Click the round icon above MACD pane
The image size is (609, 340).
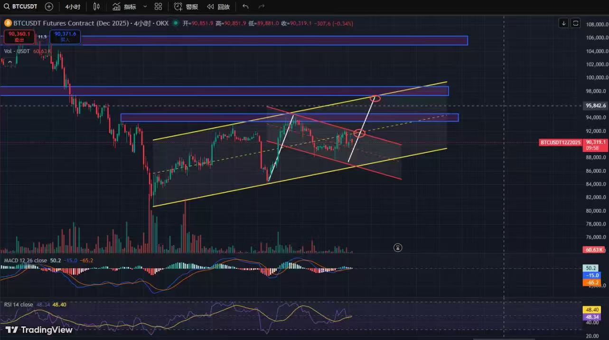(398, 247)
